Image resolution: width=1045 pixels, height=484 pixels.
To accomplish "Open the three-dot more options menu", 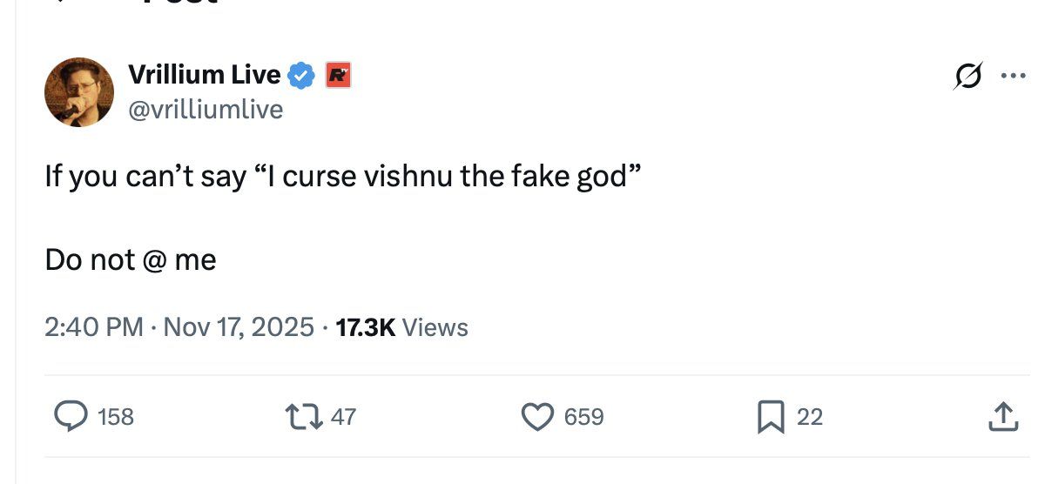I will 1013,76.
